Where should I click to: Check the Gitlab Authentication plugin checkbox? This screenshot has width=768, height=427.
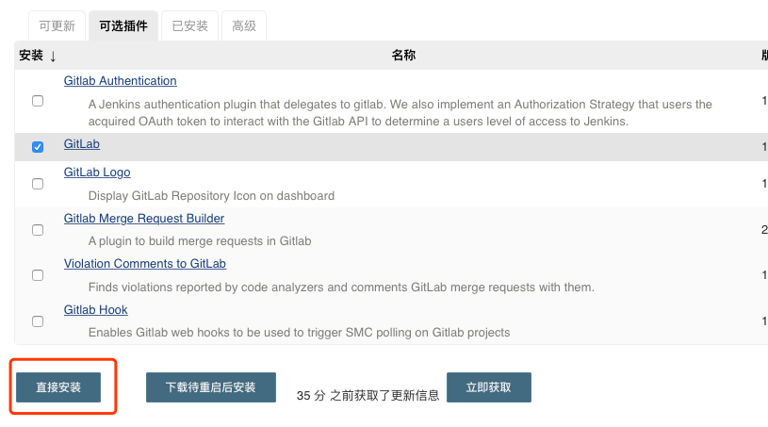[38, 101]
